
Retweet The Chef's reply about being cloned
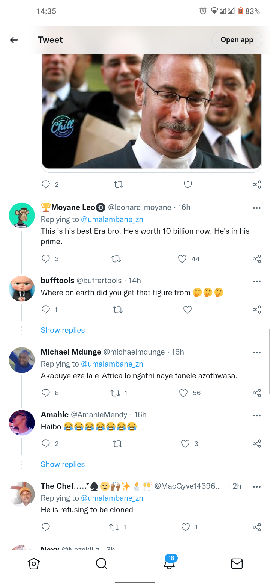click(114, 527)
